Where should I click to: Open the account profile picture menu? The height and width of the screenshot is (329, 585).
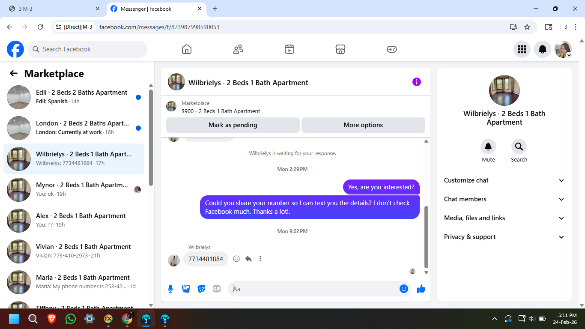coord(563,49)
